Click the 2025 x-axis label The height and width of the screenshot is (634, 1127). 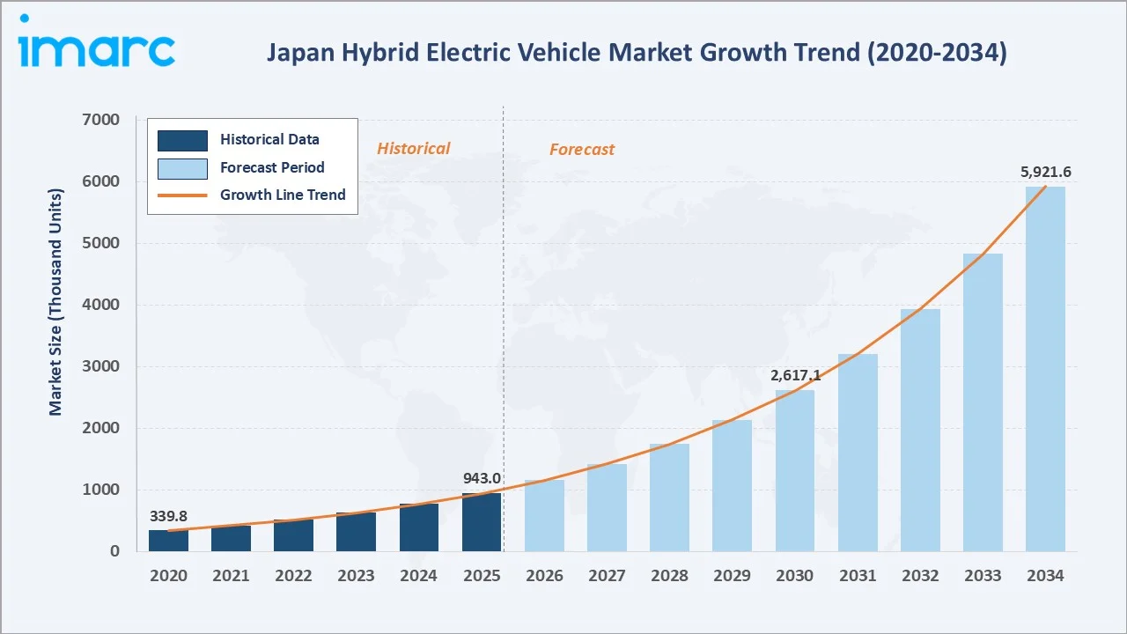482,576
